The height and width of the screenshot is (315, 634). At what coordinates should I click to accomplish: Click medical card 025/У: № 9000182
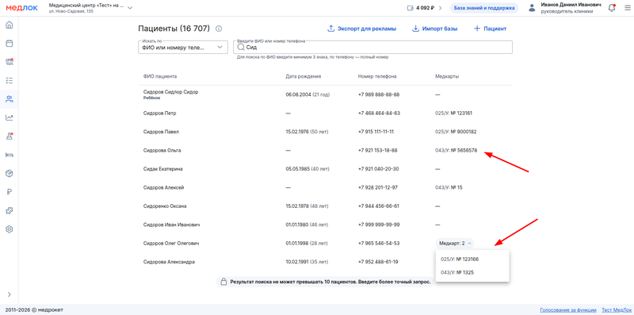(456, 132)
